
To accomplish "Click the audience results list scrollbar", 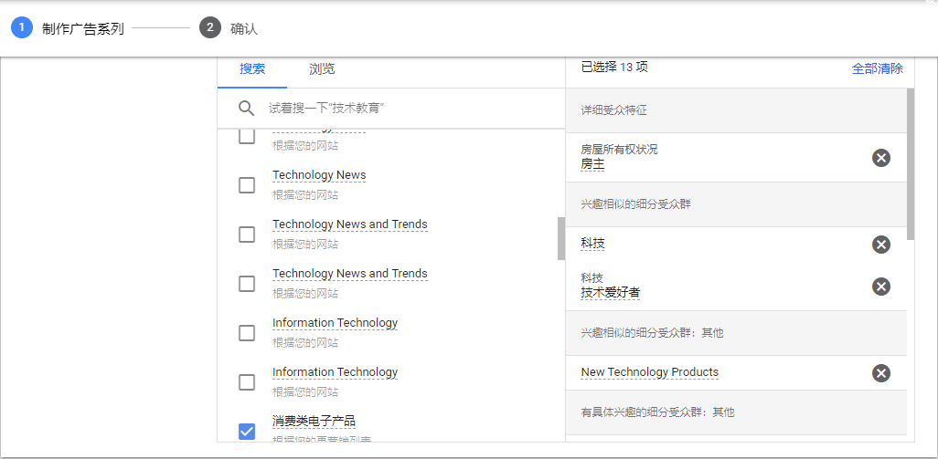I will pyautogui.click(x=560, y=238).
